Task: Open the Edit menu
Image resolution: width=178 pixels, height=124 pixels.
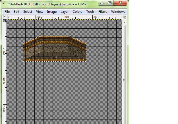Action: (x=16, y=12)
